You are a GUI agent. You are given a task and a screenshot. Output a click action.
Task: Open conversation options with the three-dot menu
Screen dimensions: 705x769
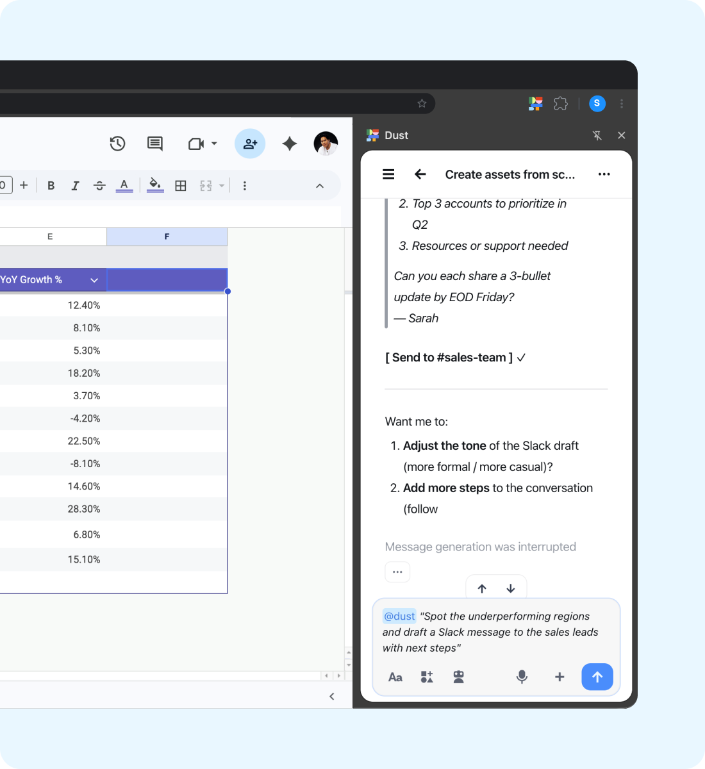[604, 174]
